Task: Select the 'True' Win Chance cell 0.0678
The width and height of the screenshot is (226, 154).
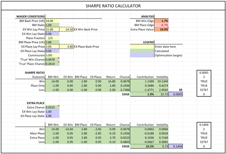Action: (x=52, y=59)
